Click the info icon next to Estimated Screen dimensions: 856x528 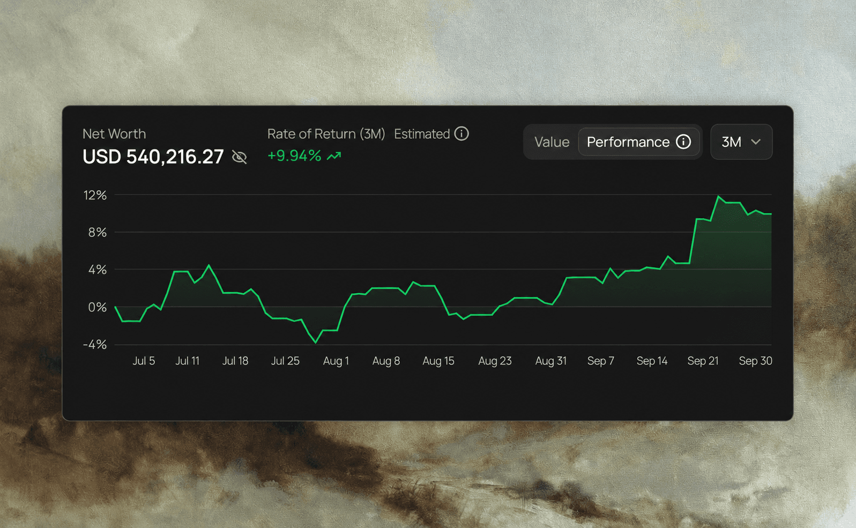click(x=462, y=133)
